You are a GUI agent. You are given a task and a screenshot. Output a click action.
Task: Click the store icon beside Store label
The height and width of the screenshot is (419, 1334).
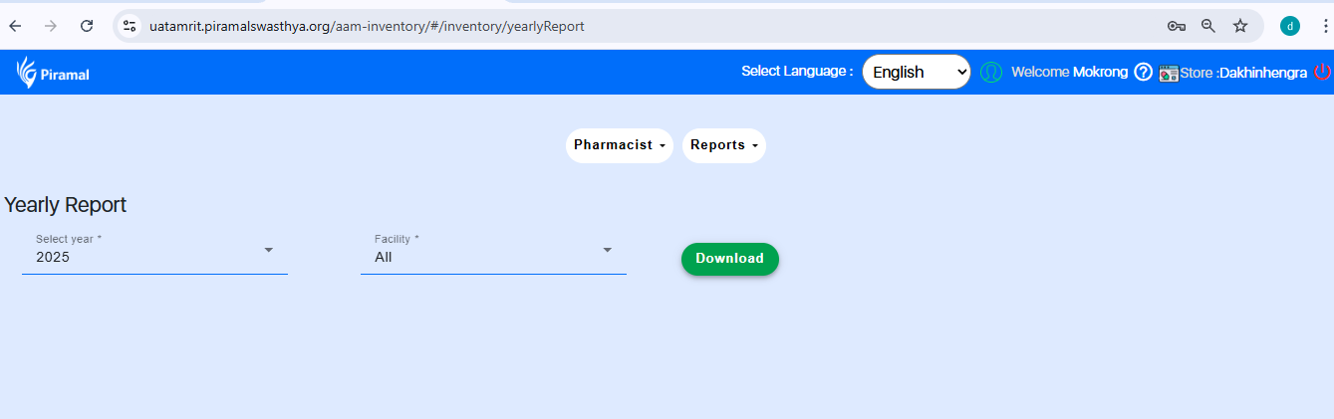point(1168,73)
